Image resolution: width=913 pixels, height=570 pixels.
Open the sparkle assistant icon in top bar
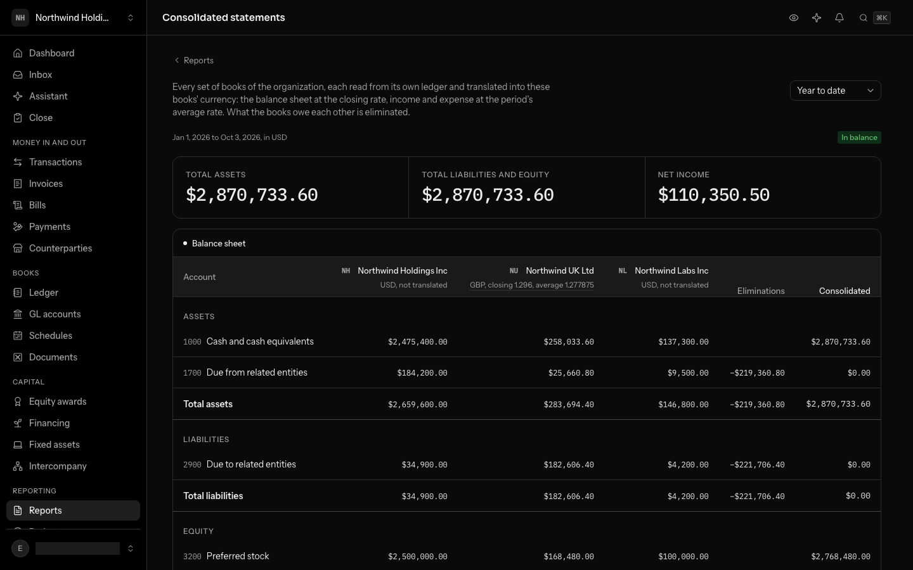817,18
